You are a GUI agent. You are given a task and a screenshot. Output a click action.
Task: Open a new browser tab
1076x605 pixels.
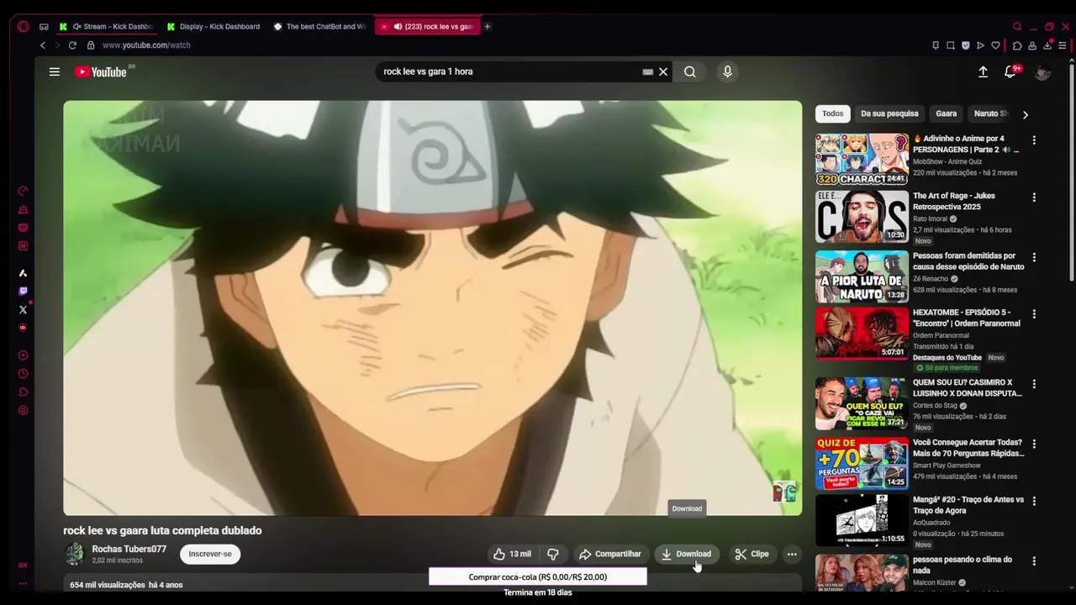click(x=487, y=26)
